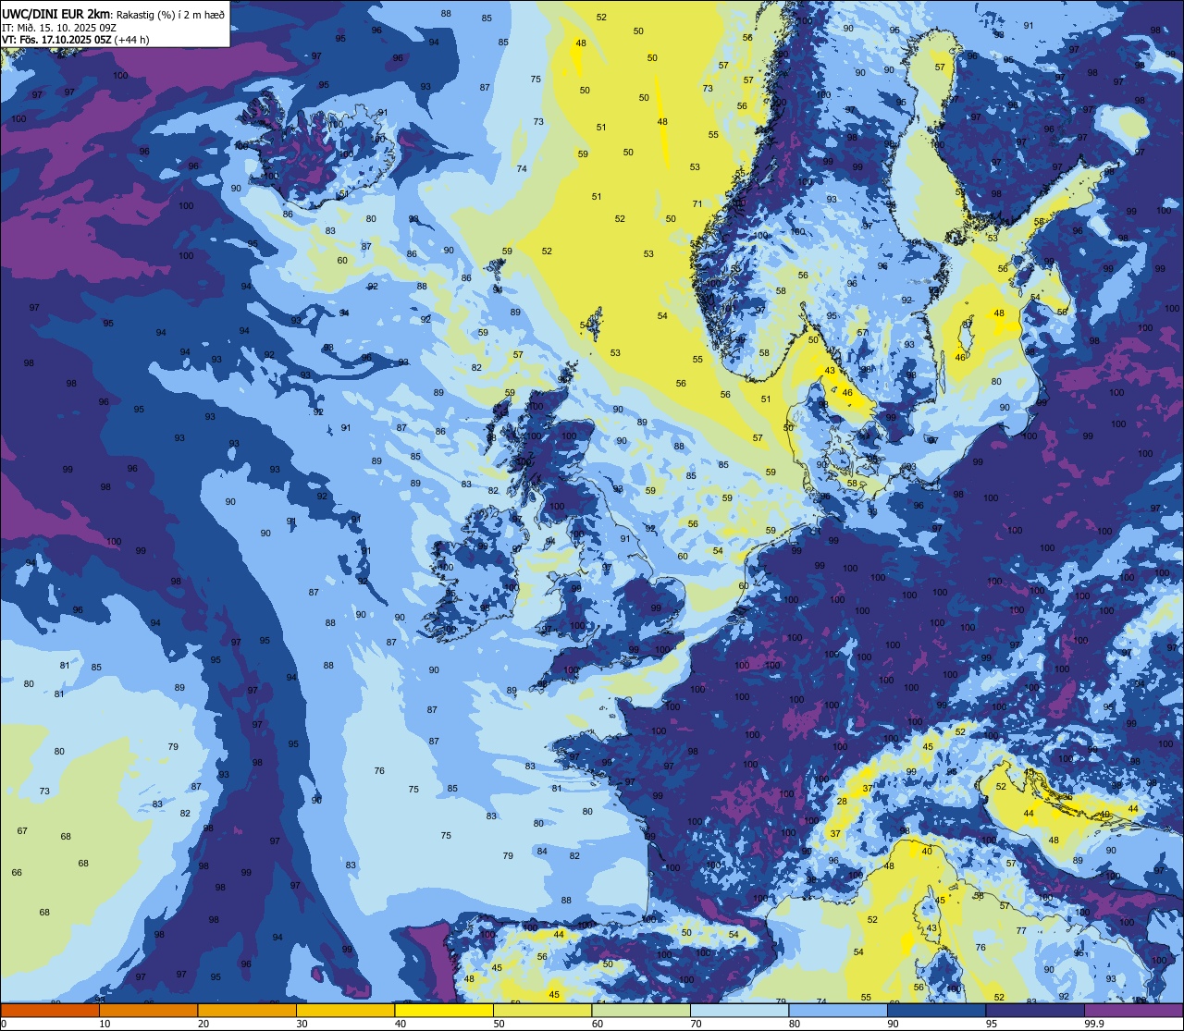This screenshot has width=1184, height=1031.
Task: Click the humidity value '28' near the Alps
Action: click(x=842, y=802)
